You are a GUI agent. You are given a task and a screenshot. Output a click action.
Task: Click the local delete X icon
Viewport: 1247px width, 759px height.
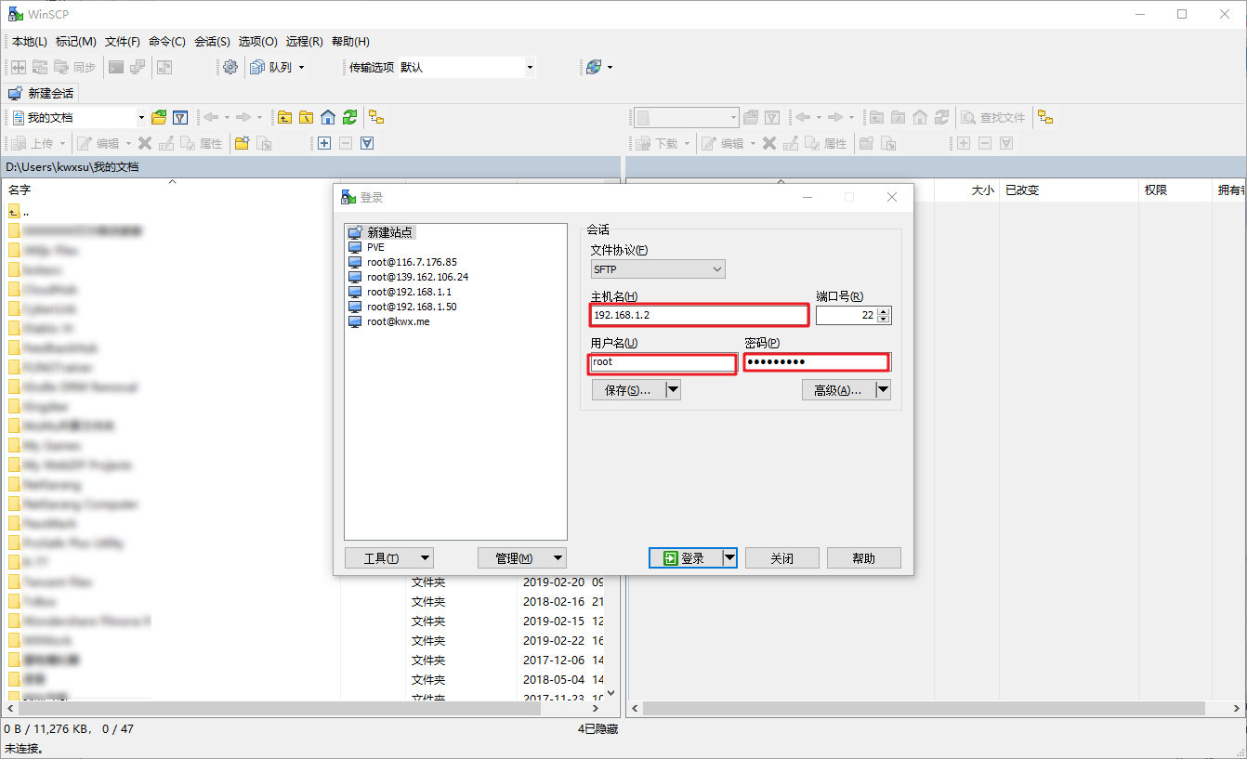tap(144, 143)
